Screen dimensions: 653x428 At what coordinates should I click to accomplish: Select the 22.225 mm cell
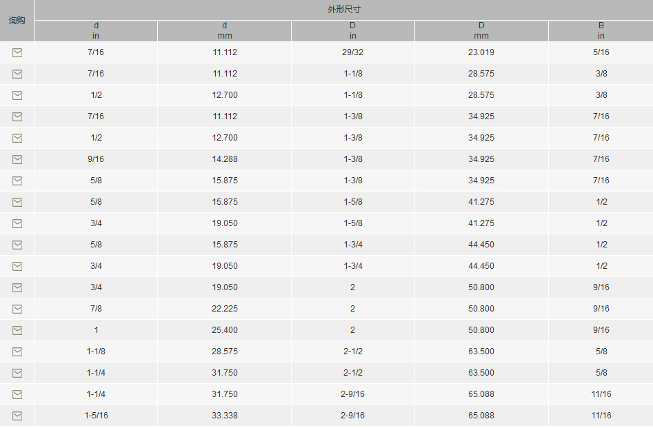[x=225, y=309]
